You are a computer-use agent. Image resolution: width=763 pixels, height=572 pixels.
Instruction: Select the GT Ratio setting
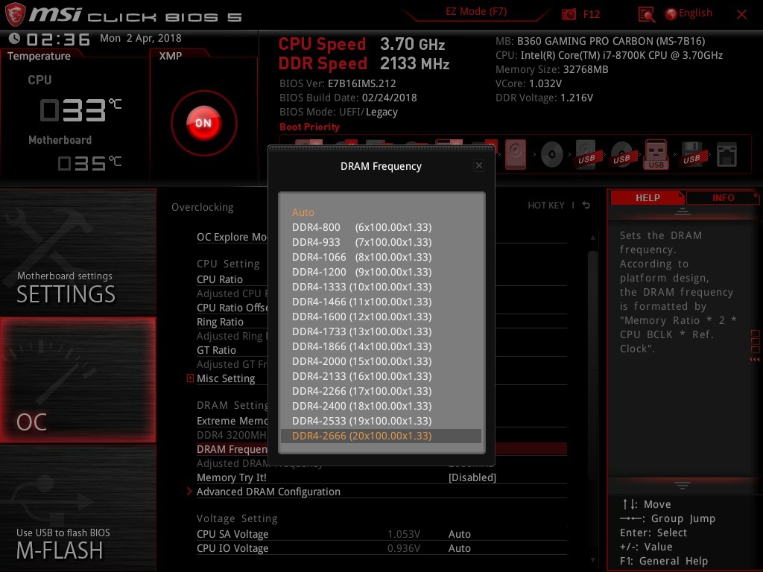[216, 350]
